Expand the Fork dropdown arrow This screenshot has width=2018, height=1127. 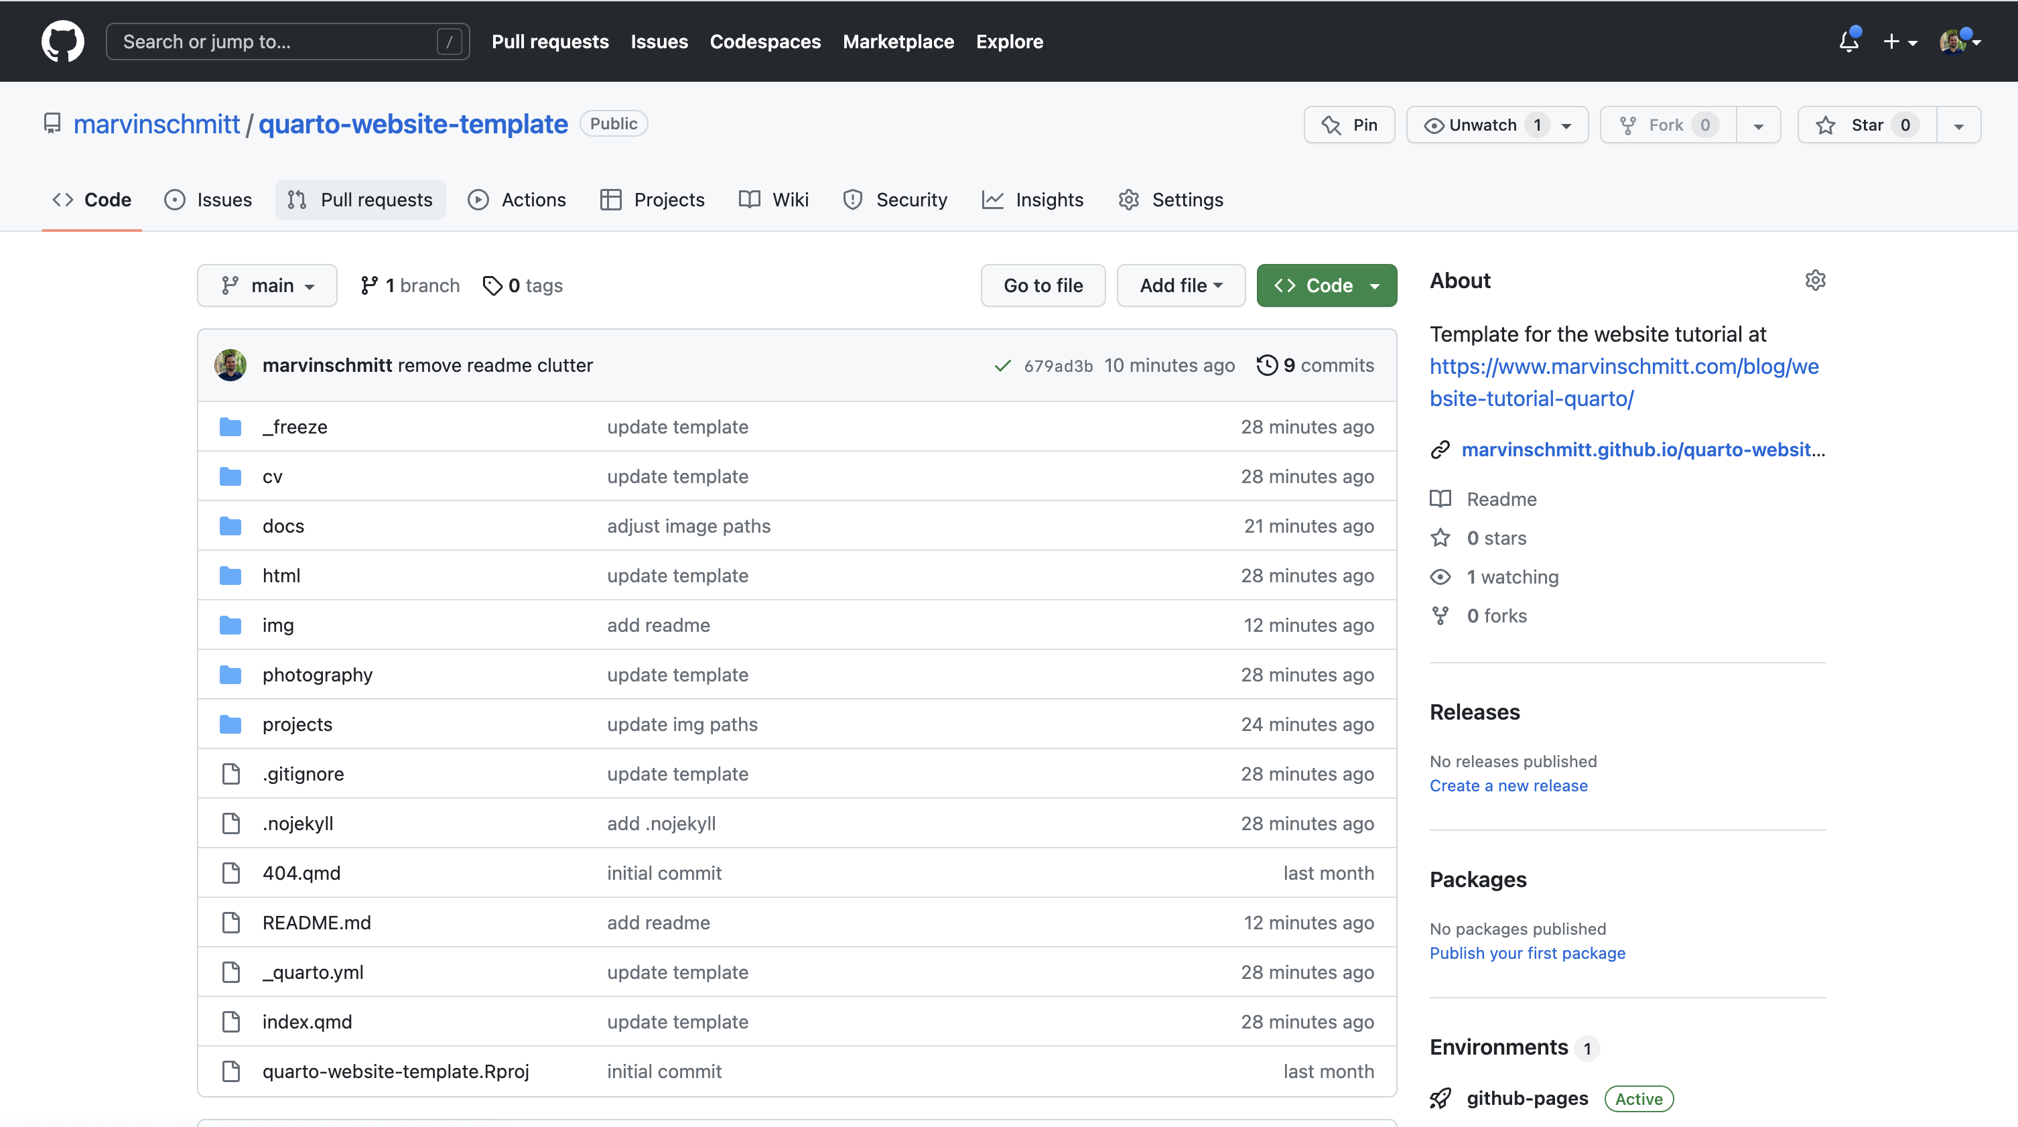(x=1759, y=125)
